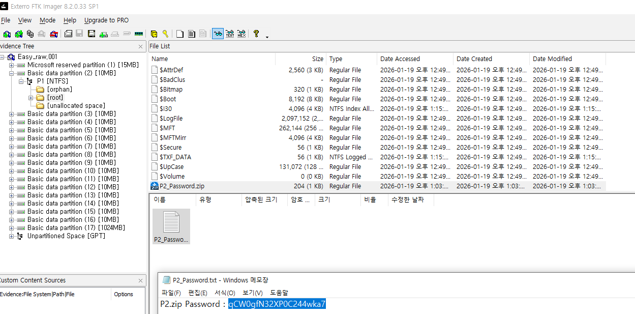
Task: Close the Evidence Tree pane
Action: tap(141, 46)
